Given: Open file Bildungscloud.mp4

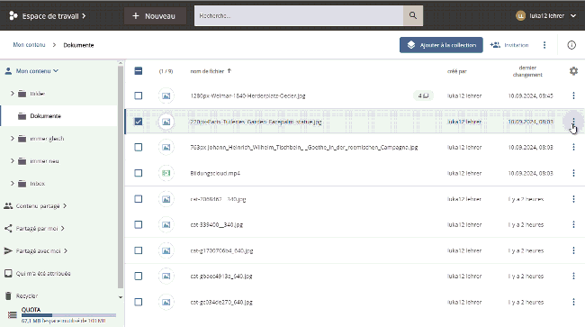Looking at the screenshot, I should [x=215, y=173].
